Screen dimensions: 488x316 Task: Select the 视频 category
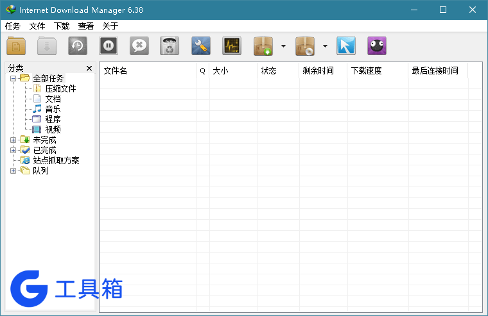[53, 129]
